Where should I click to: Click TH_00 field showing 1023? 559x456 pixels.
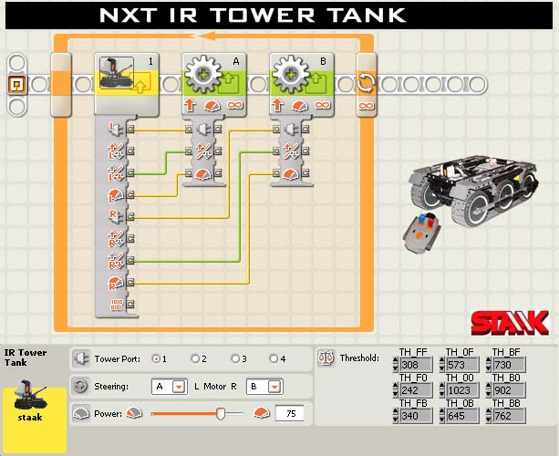point(462,390)
